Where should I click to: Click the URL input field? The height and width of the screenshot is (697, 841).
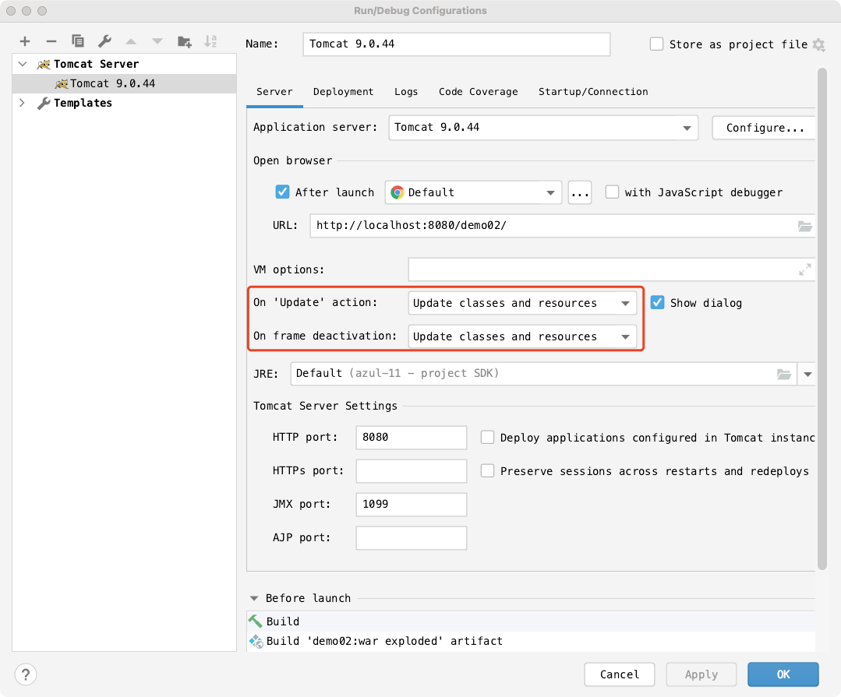click(563, 226)
